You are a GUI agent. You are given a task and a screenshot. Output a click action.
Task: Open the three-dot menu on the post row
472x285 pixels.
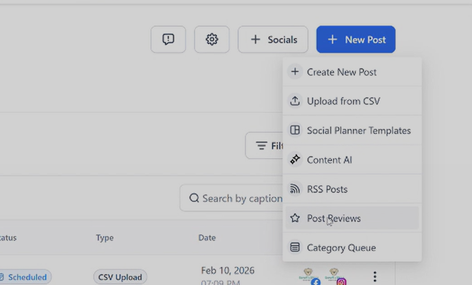pos(375,276)
